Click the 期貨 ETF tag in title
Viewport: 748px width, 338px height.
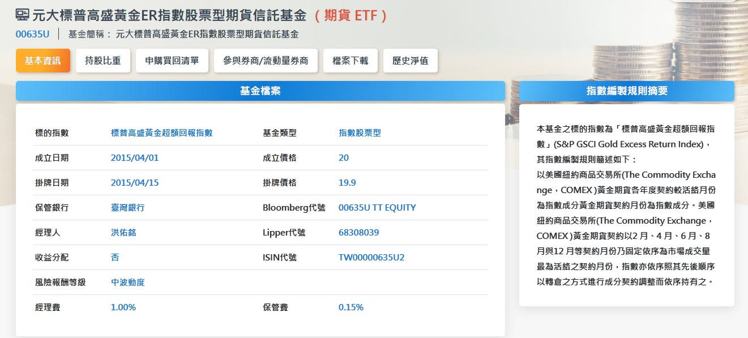click(351, 15)
